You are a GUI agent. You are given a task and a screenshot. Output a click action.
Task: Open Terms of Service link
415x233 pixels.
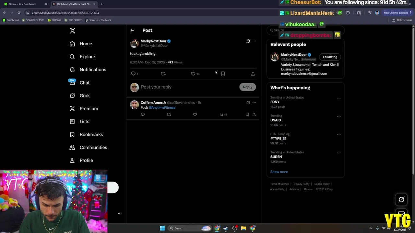coord(279,184)
